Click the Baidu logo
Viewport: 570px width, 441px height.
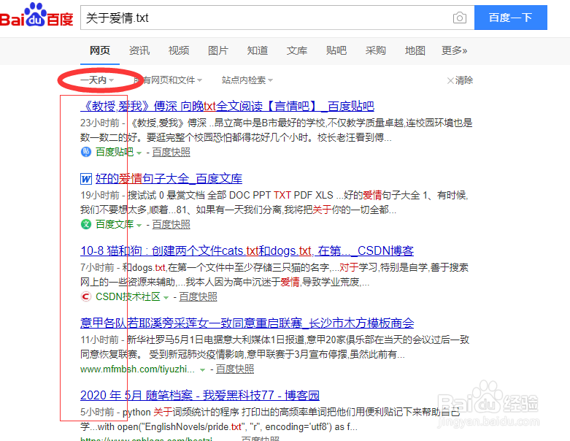point(36,15)
